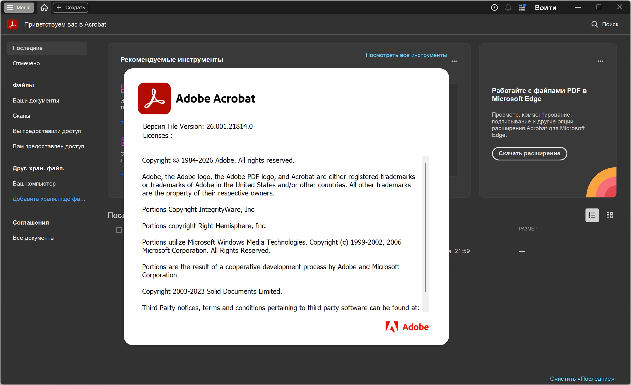Minimize the Acrobat window
Screen dimensions: 631x385
[x=578, y=7]
